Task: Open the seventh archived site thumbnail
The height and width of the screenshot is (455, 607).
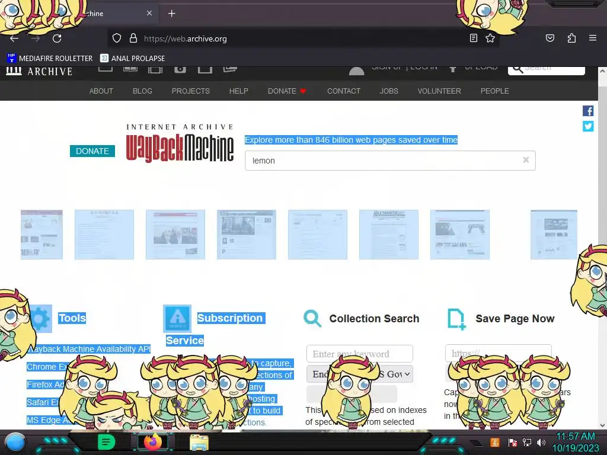Action: (460, 235)
